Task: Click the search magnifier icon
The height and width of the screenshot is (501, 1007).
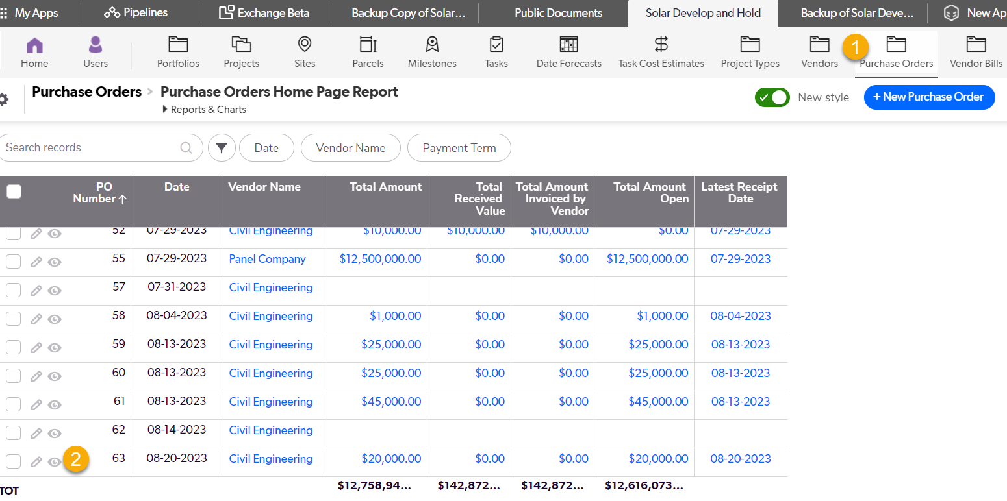Action: [x=186, y=148]
